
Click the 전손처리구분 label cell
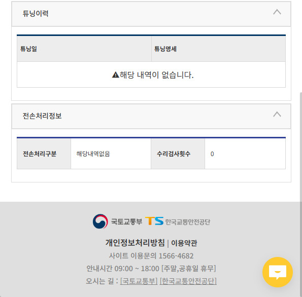pyautogui.click(x=44, y=154)
